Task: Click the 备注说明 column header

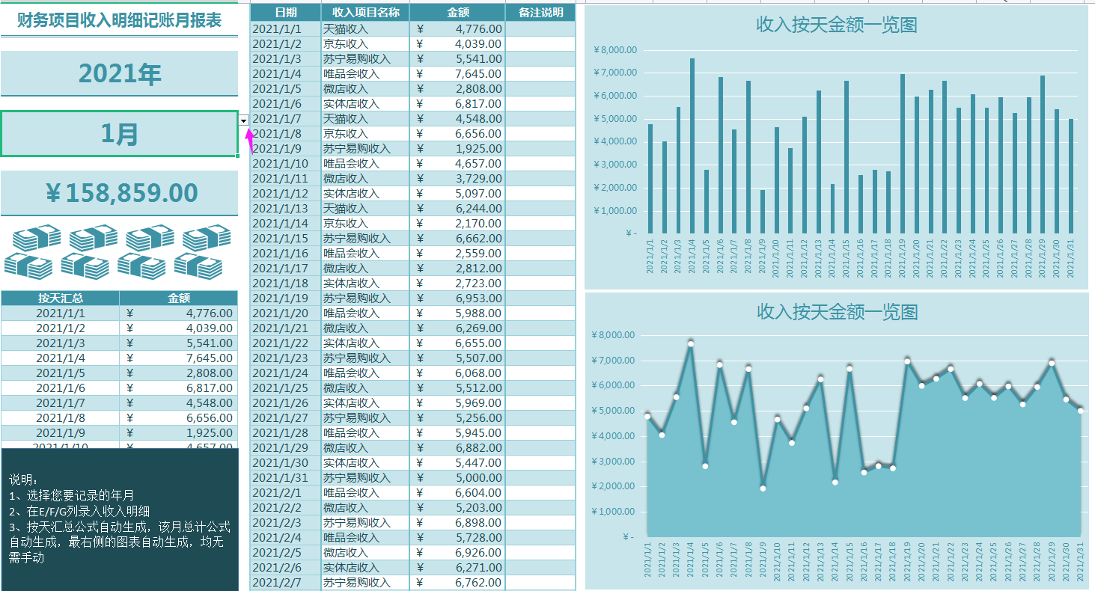Action: [540, 13]
